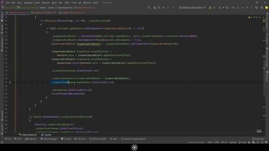The image size is (269, 151).
Task: Switch to the InspectionCamera.cs editor tab
Action: coord(71,13)
